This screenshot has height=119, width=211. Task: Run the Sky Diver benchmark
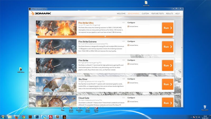click(168, 84)
